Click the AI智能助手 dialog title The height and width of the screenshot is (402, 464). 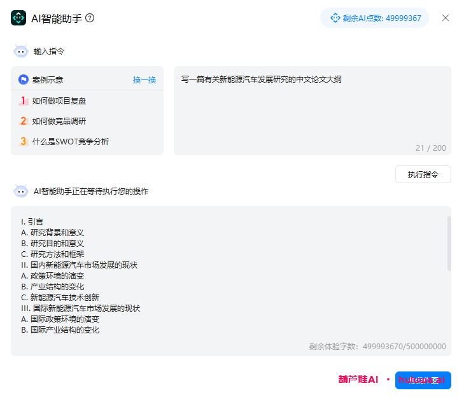pyautogui.click(x=56, y=18)
